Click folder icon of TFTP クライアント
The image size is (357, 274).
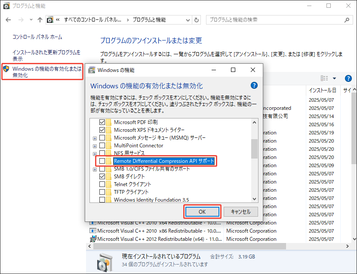108,192
